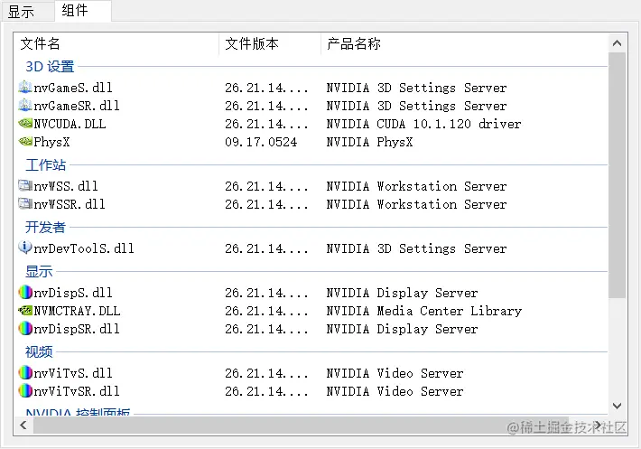The width and height of the screenshot is (641, 449).
Task: Click the vertical scrollbar thumb
Action: tap(618, 175)
